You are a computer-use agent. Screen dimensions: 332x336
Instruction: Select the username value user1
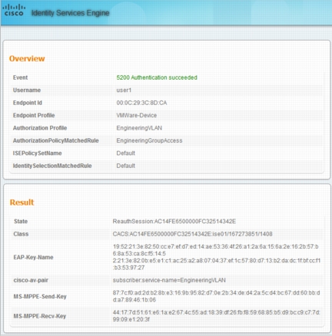(x=124, y=90)
